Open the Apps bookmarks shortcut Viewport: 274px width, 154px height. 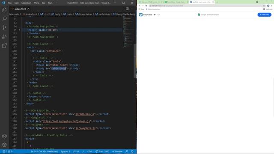point(141,9)
